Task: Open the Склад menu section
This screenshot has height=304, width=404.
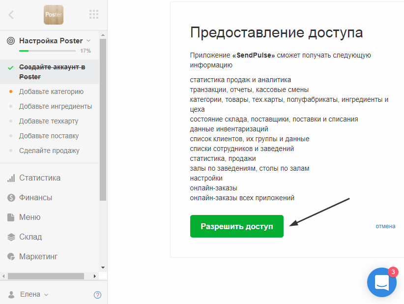Action: point(30,237)
